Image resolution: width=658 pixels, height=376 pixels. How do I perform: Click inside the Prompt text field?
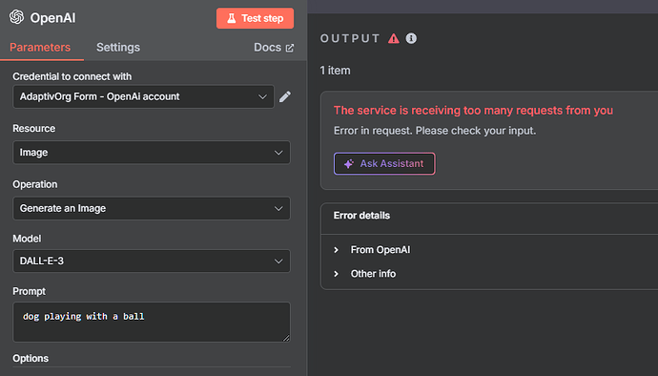152,322
